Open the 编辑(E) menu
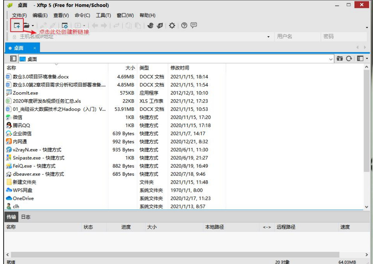This screenshot has width=373, height=264. 40,15
